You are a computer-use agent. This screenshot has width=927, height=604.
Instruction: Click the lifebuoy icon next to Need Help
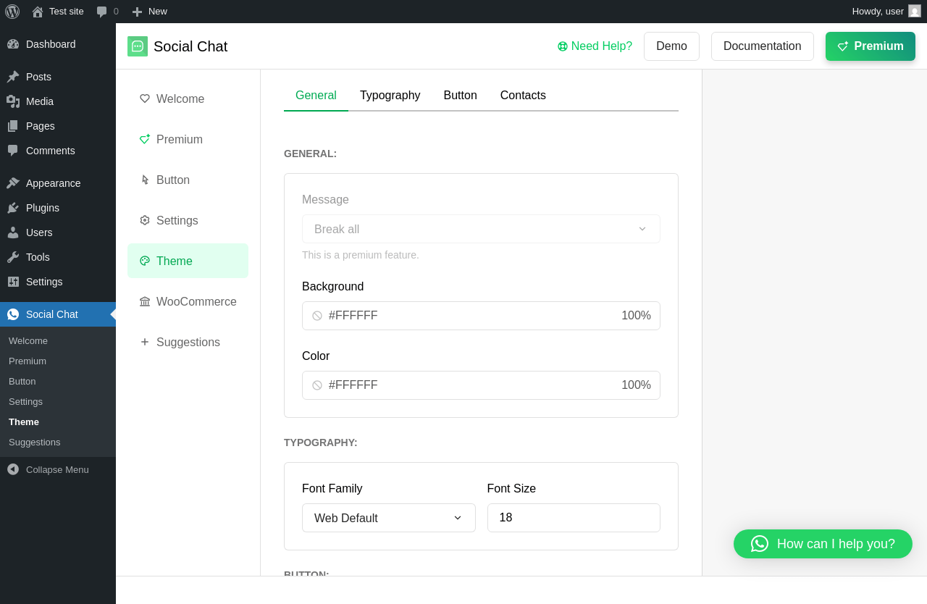[563, 46]
